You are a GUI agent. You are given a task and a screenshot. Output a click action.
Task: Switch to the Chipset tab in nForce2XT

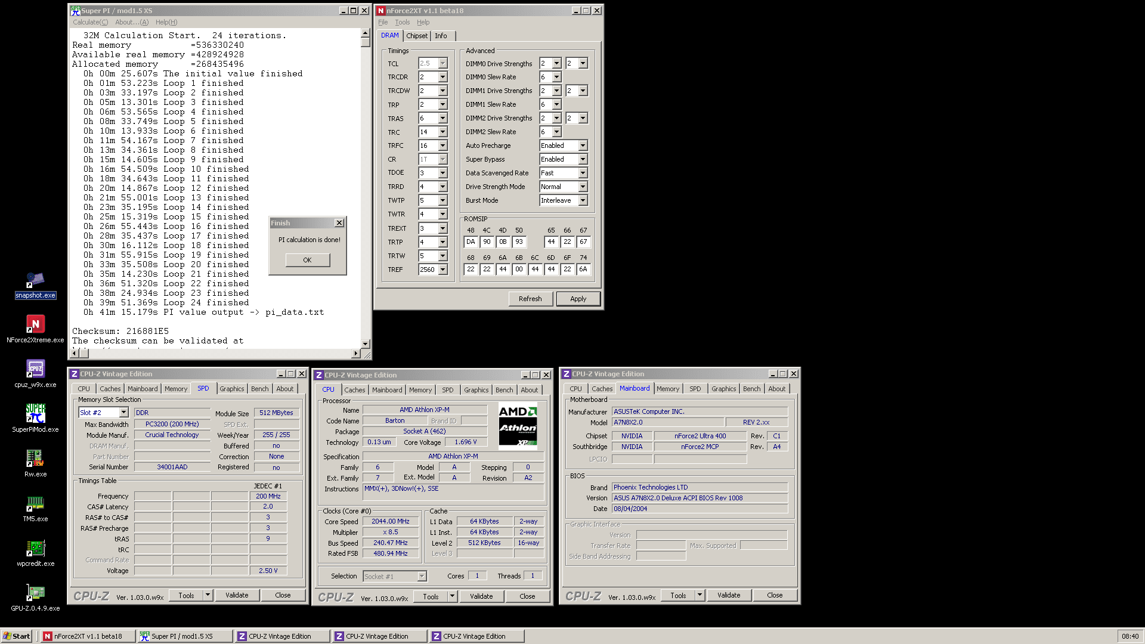coord(417,36)
